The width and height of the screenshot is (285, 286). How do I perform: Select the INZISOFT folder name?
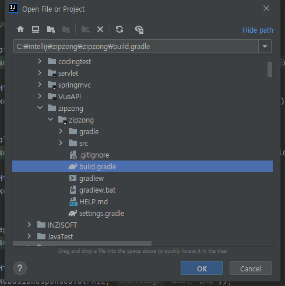[x=62, y=225]
